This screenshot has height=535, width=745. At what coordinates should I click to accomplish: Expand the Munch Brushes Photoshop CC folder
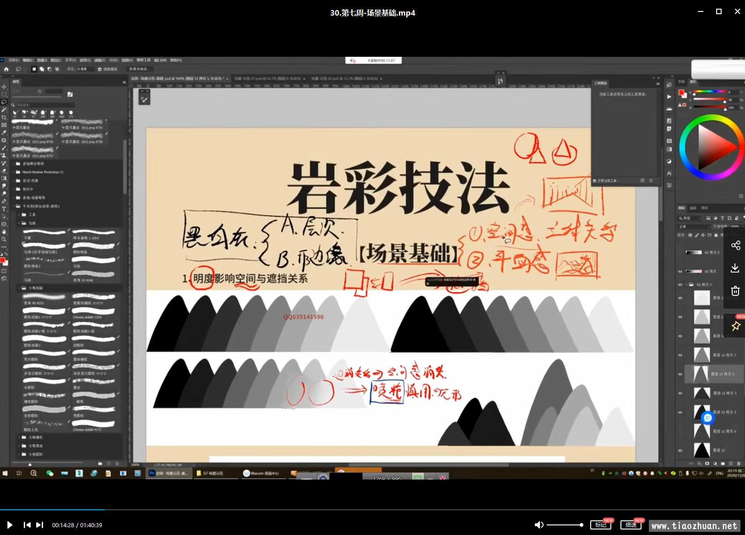pyautogui.click(x=14, y=172)
